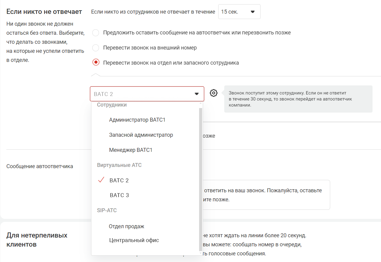Click the dropdown list vertical scrollbar

coord(200,178)
